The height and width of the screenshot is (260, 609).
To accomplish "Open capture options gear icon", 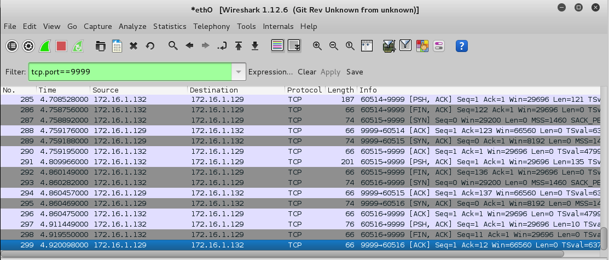I will 28,46.
